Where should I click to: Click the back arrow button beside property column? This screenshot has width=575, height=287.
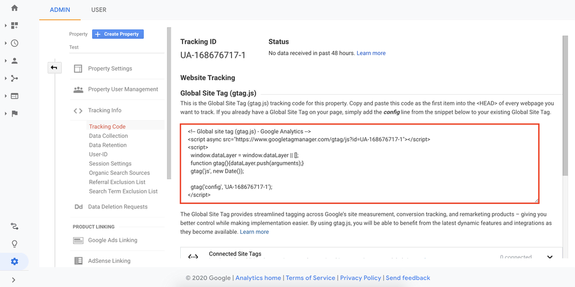tap(54, 68)
